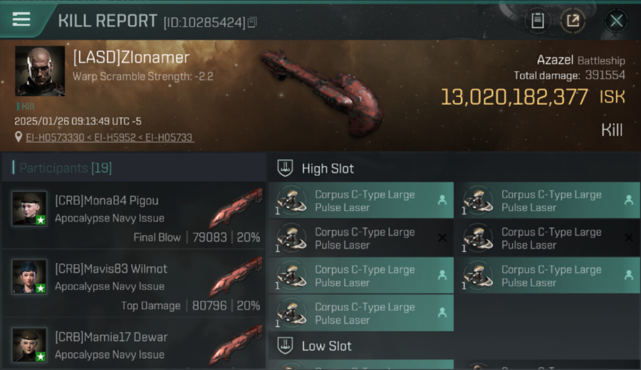Select Mamie17 Dewar's portrait
Viewport: 641px width, 370px height.
30,345
